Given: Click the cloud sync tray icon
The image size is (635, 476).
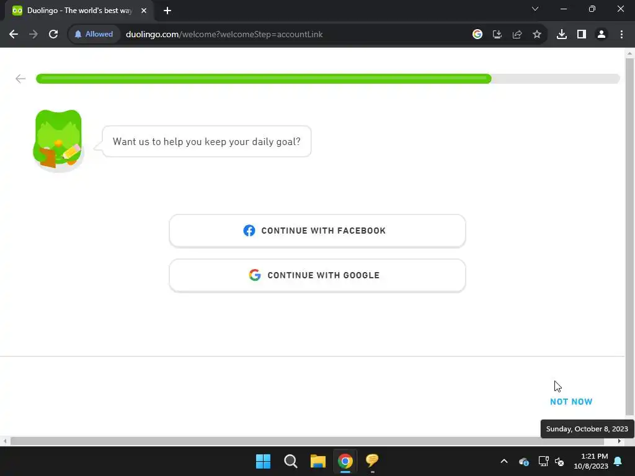Looking at the screenshot, I should (523, 461).
